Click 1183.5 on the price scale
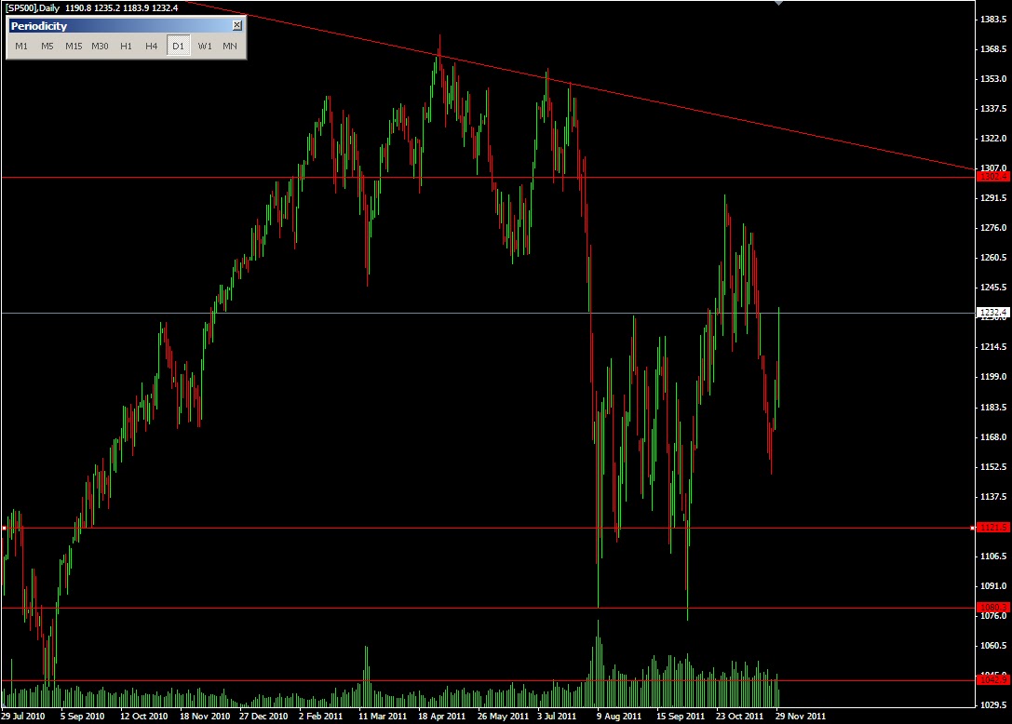1012x724 pixels. tap(994, 408)
